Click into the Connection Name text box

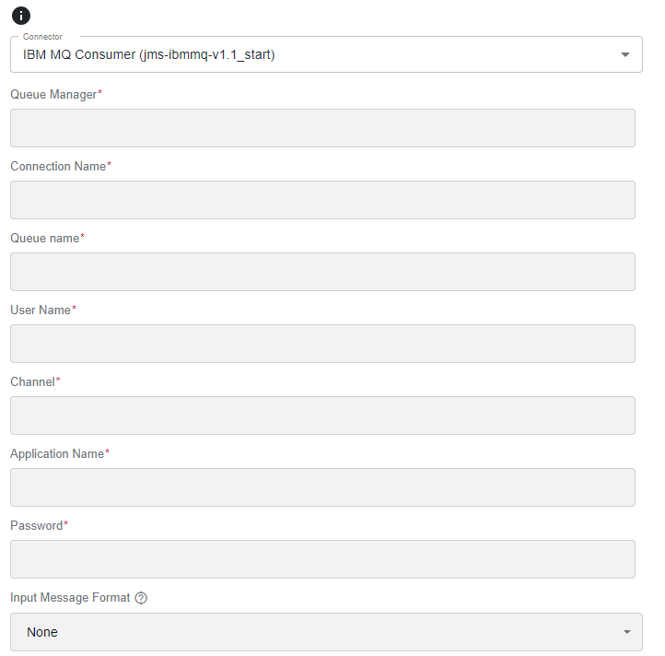(x=322, y=200)
